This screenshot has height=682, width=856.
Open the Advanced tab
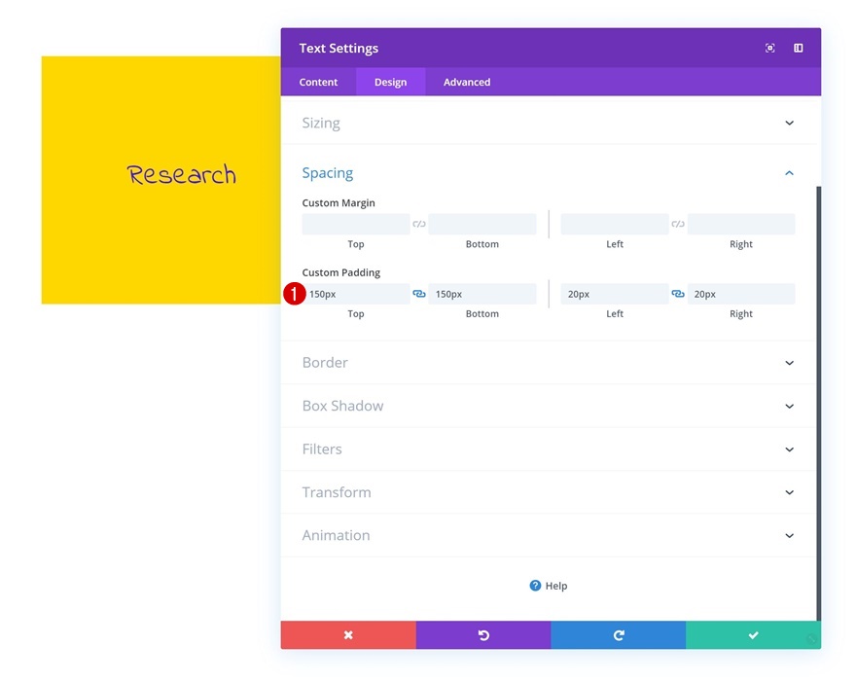467,82
